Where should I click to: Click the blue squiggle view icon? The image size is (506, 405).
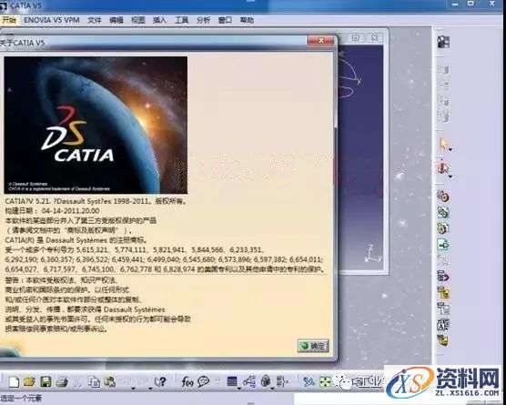[x=309, y=382]
